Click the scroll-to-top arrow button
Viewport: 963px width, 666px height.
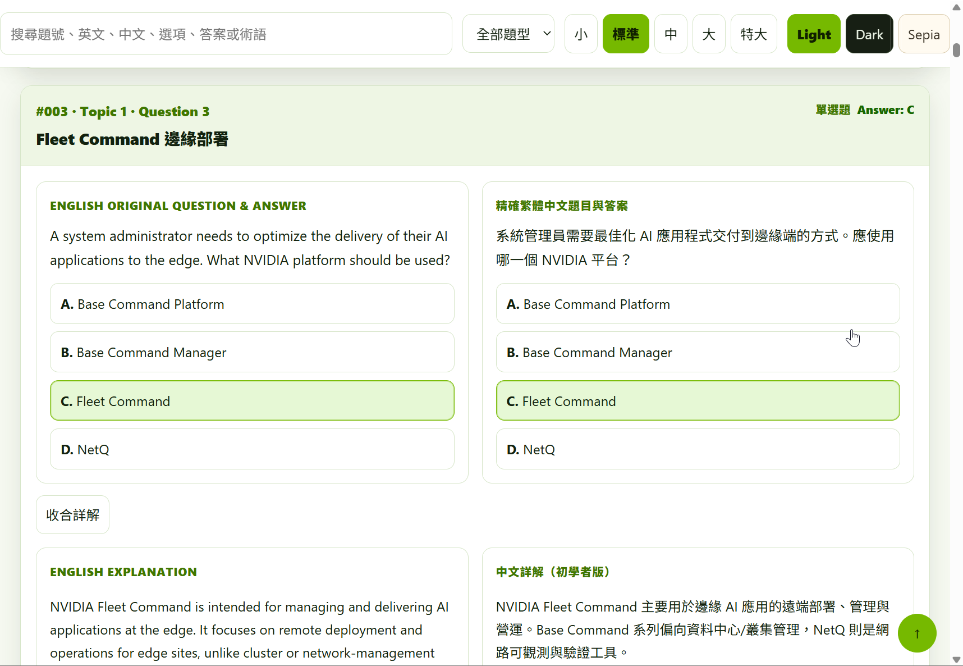[x=917, y=633]
